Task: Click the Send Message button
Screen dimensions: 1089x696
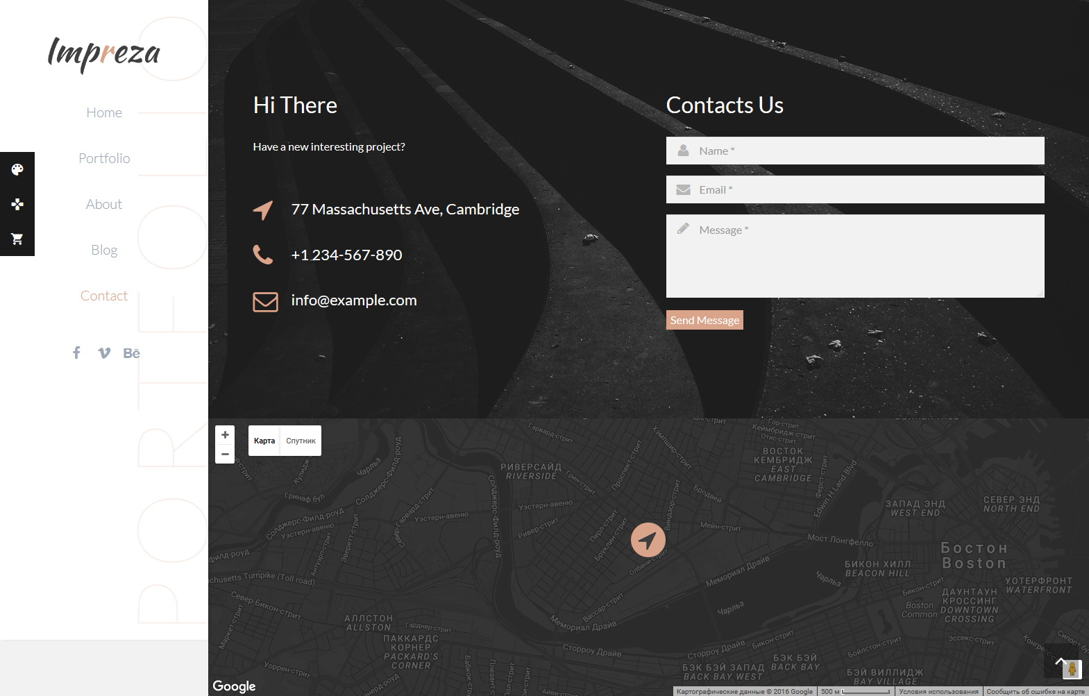Action: (704, 320)
